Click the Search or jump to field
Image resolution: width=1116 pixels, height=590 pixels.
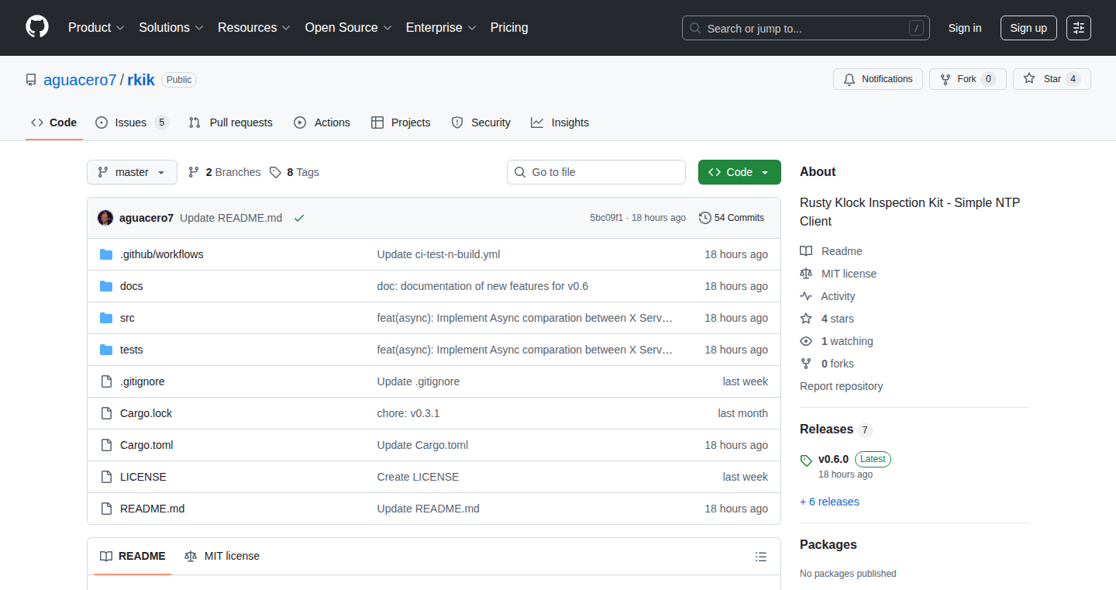pos(806,28)
